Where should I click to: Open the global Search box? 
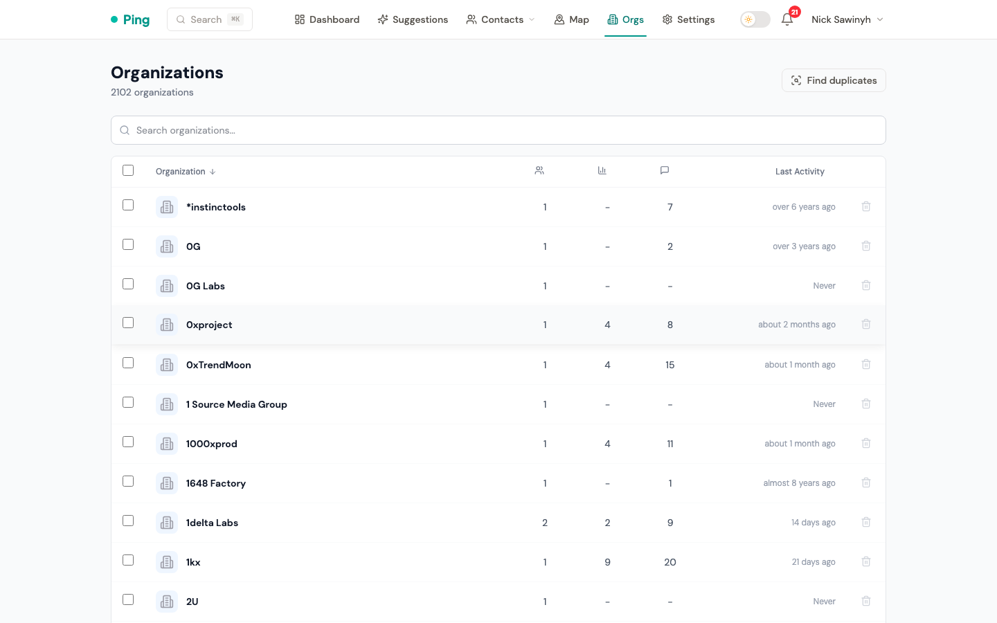210,19
